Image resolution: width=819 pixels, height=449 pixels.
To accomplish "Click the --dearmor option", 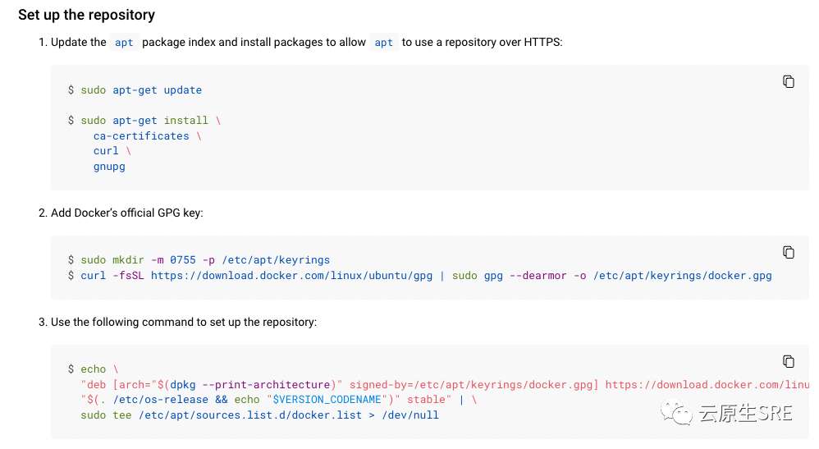I will coord(538,276).
